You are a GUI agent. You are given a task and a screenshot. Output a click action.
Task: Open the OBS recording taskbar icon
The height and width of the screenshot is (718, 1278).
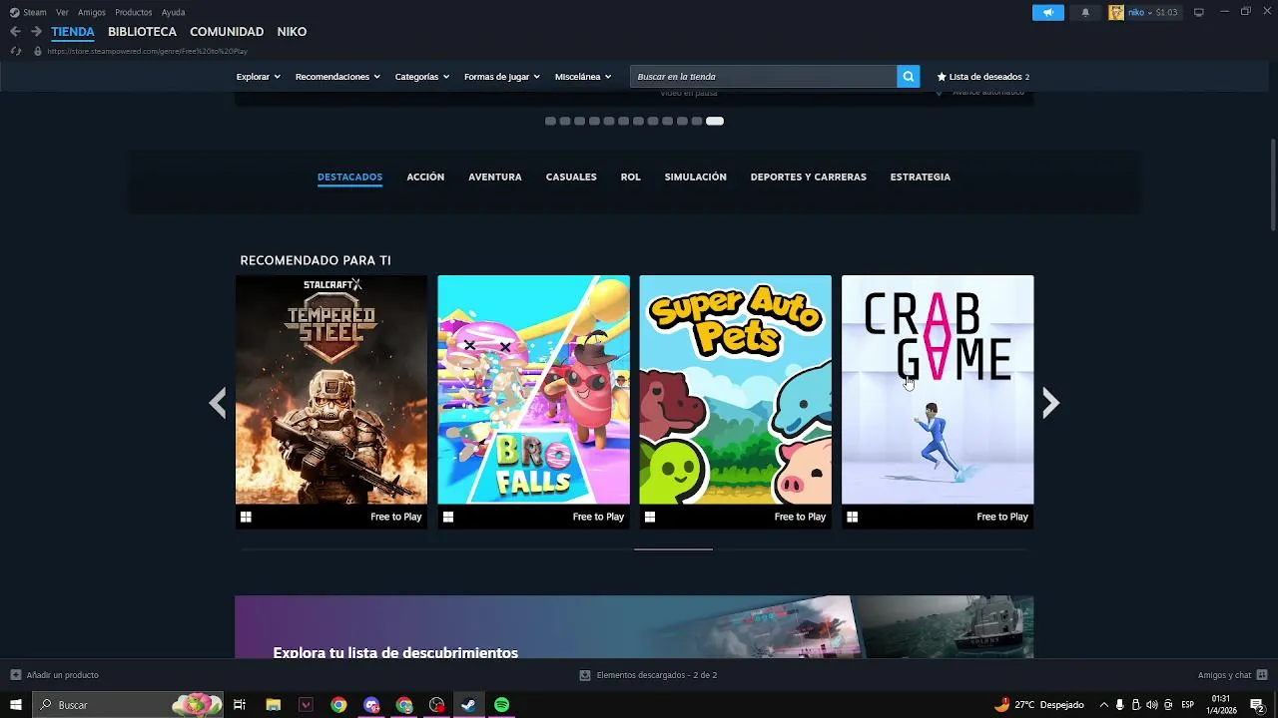coord(436,705)
